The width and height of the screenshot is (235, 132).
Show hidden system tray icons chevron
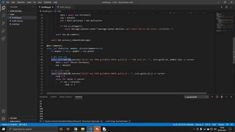pyautogui.click(x=194, y=129)
